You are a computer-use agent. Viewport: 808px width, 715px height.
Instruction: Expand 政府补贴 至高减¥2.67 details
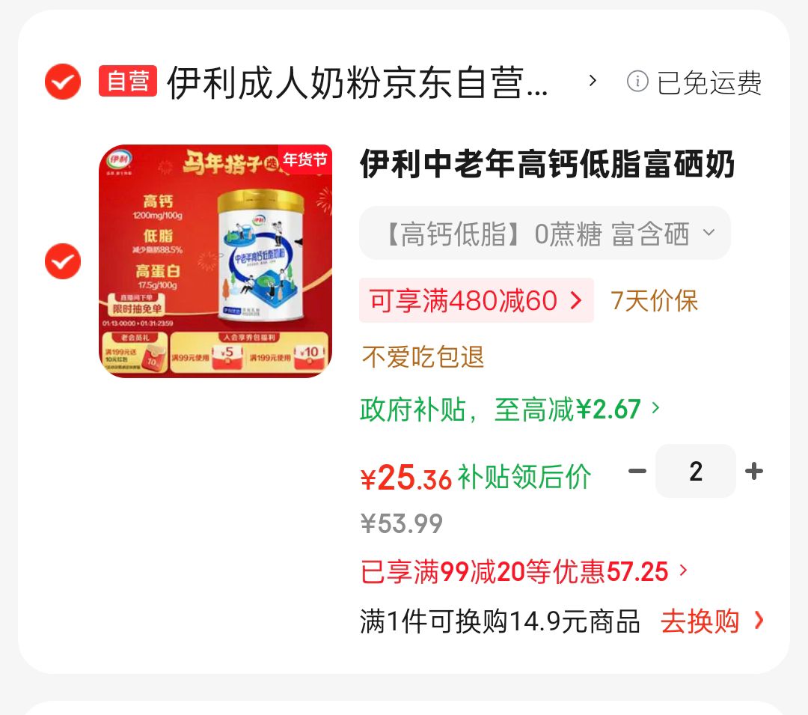[x=509, y=410]
